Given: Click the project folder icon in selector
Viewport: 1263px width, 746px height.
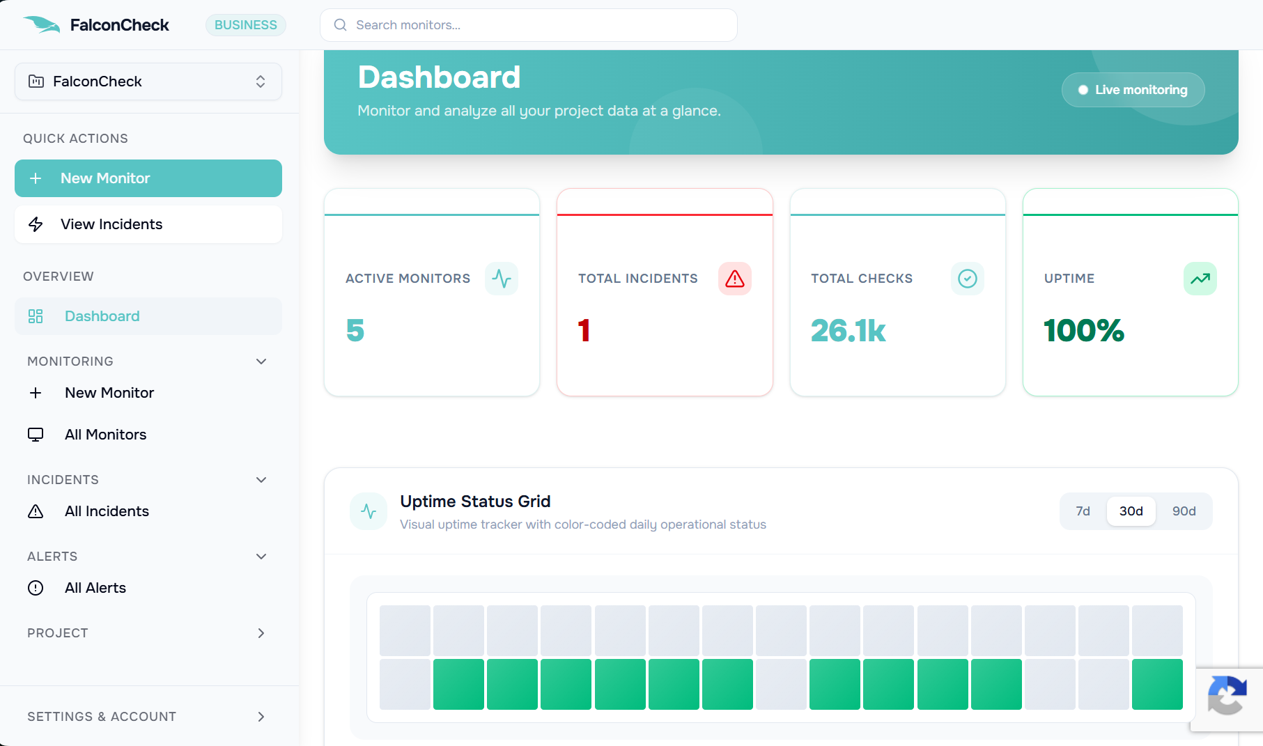Looking at the screenshot, I should [36, 81].
